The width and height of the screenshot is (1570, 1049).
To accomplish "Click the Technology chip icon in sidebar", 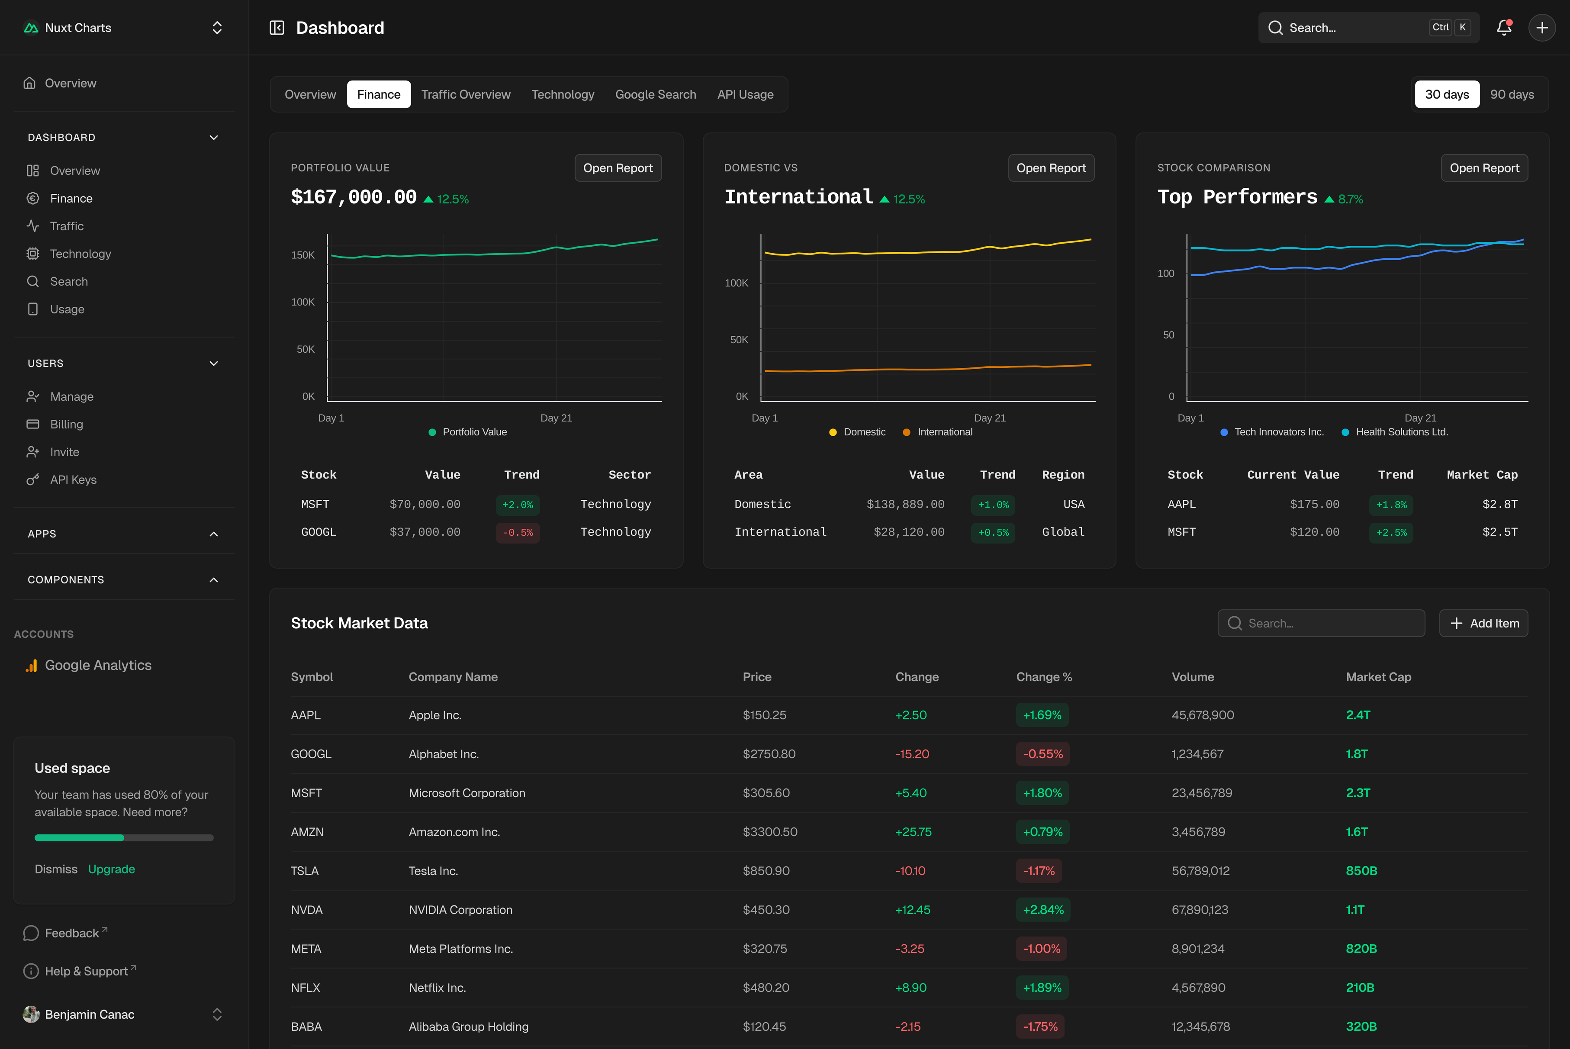I will coord(33,254).
